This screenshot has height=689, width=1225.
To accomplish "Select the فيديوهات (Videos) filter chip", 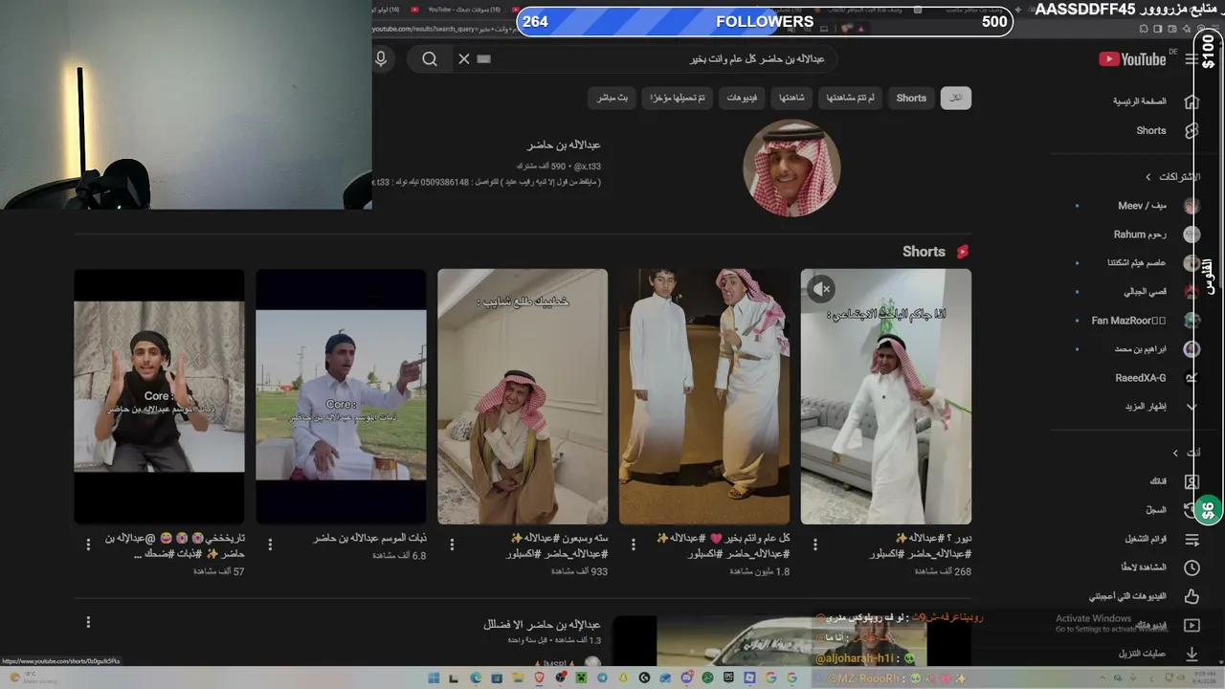I will coord(742,98).
